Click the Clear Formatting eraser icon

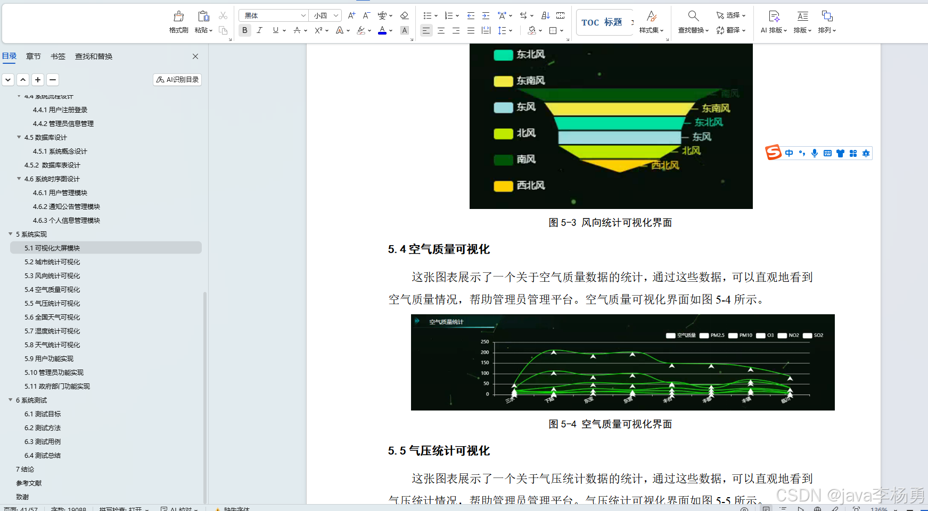405,15
